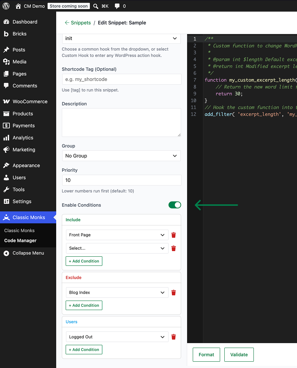Click the Analytics bar chart icon
Viewport: 297px width, 368px height.
(x=6, y=138)
